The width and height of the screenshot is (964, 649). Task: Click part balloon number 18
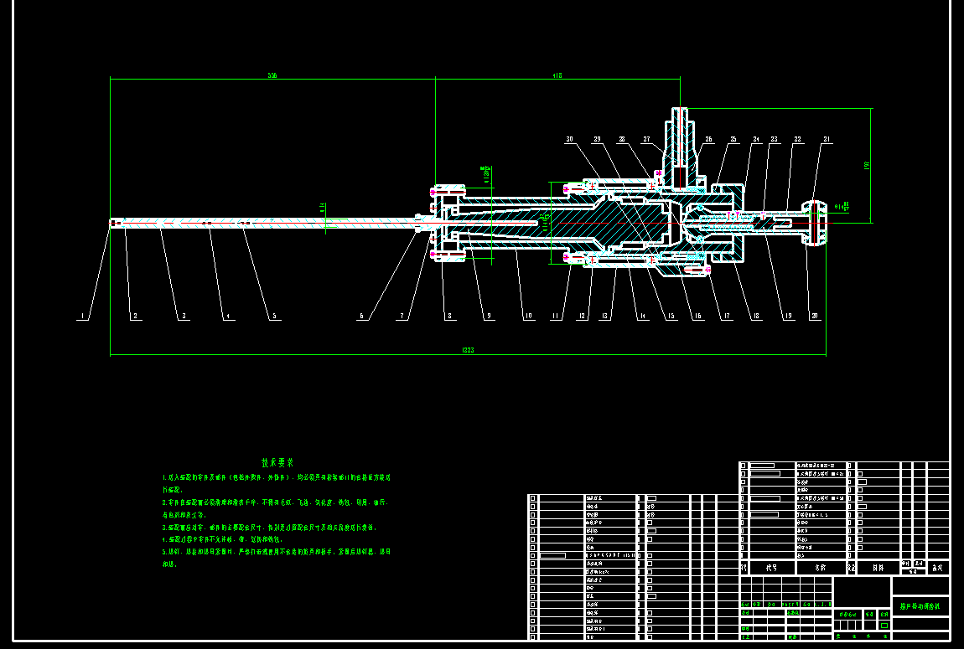click(x=755, y=317)
